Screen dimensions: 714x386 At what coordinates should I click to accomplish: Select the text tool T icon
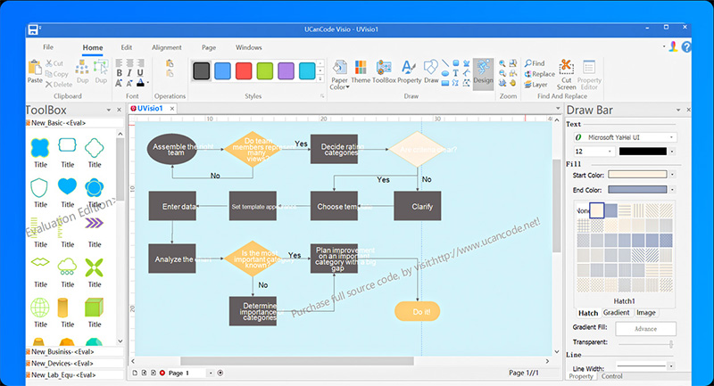(455, 73)
